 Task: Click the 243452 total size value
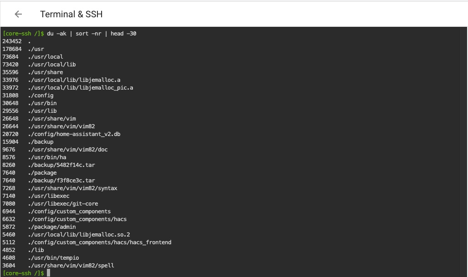[13, 41]
